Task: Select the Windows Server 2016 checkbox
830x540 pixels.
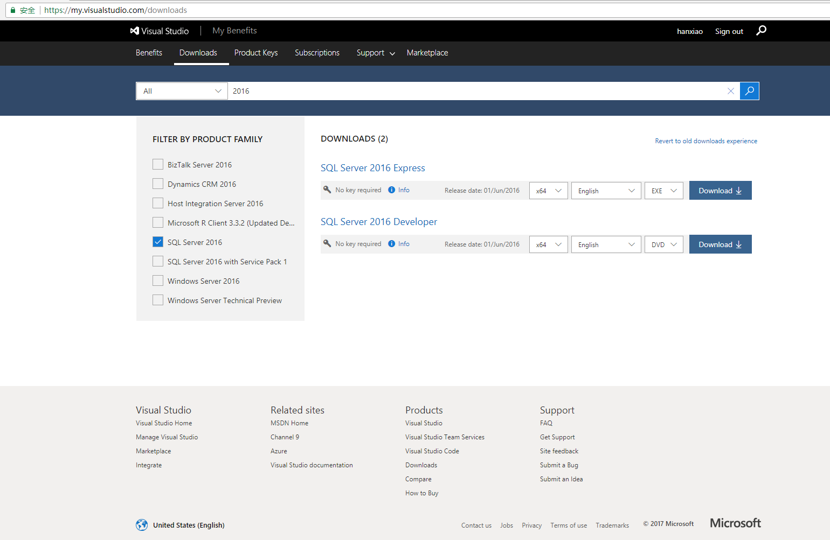Action: [158, 280]
